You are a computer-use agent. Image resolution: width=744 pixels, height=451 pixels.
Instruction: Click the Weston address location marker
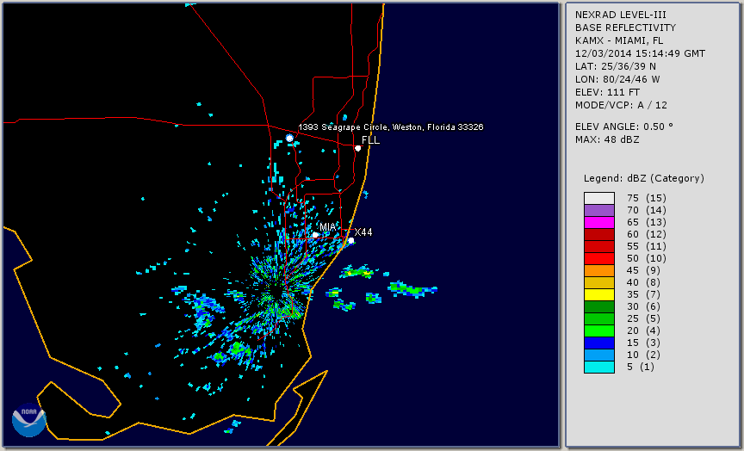pos(289,138)
